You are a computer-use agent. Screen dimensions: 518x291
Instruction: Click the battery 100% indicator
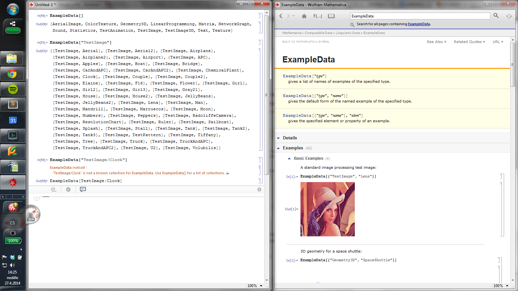[x=13, y=241]
